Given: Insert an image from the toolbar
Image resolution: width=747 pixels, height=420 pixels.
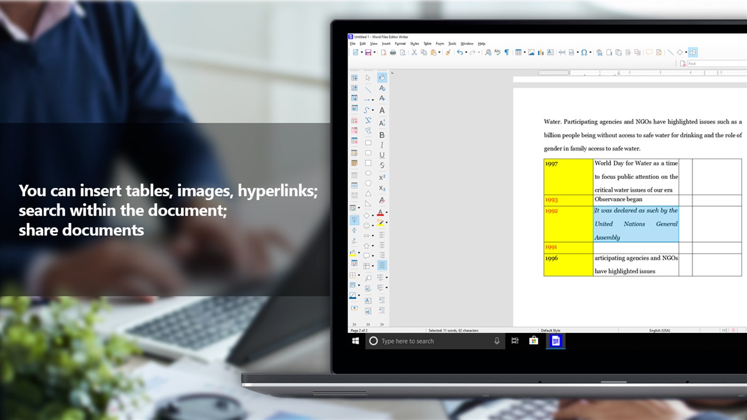Looking at the screenshot, I should 531,52.
